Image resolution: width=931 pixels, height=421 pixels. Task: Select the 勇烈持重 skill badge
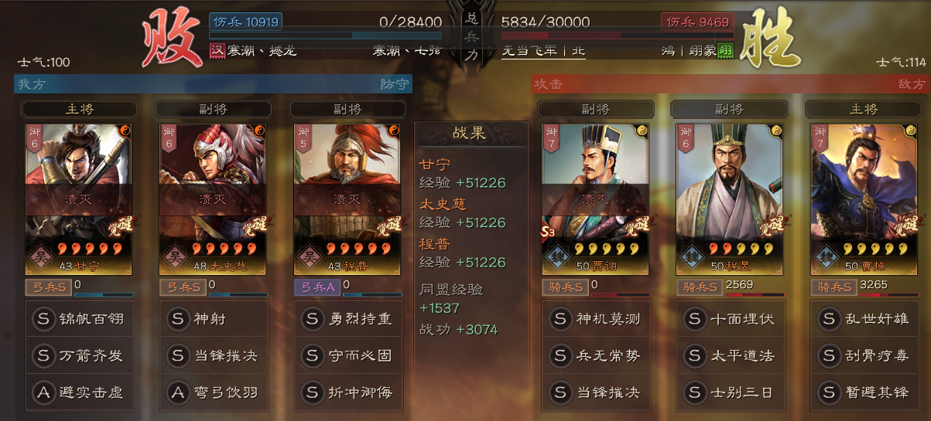312,318
